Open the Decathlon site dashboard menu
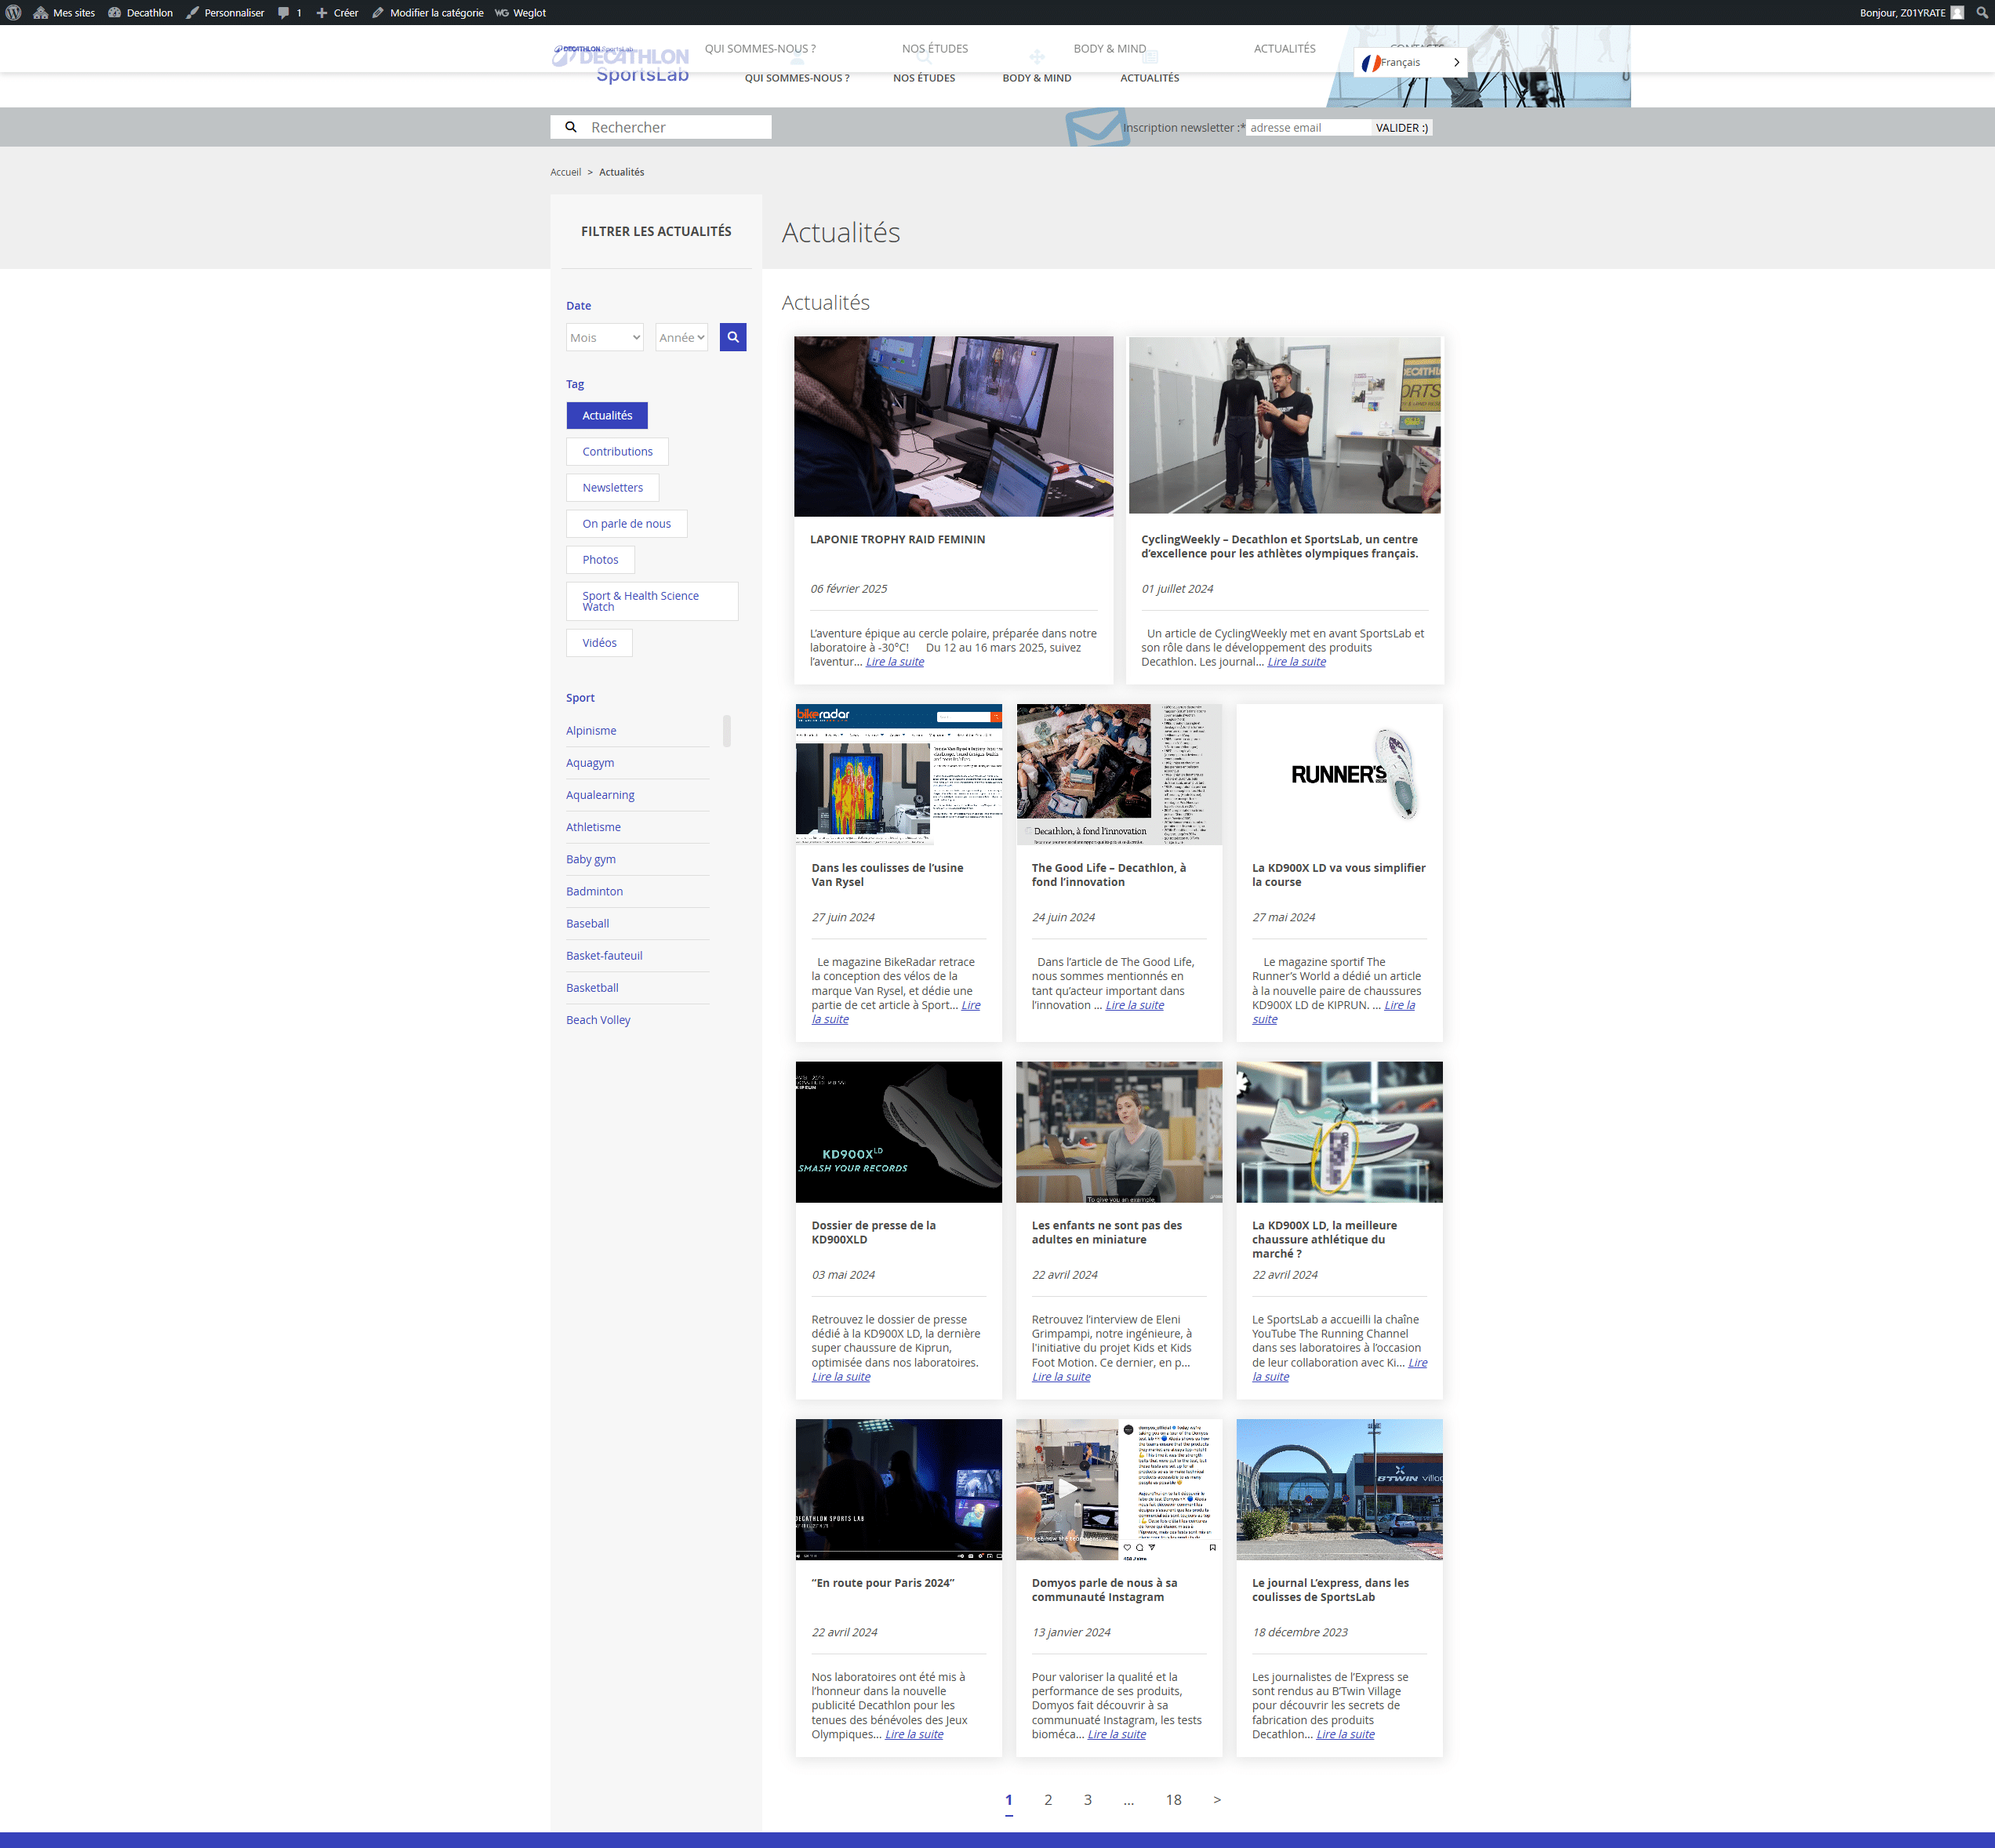The width and height of the screenshot is (1995, 1848). coord(140,13)
